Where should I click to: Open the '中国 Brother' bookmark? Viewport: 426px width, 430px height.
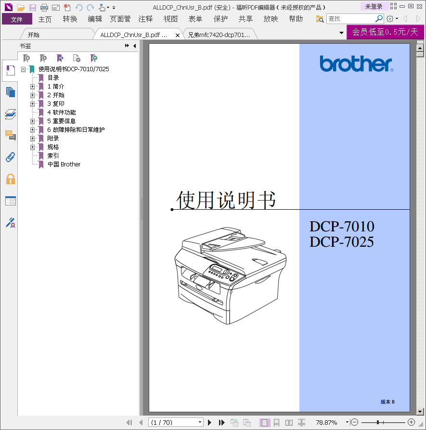(x=64, y=164)
